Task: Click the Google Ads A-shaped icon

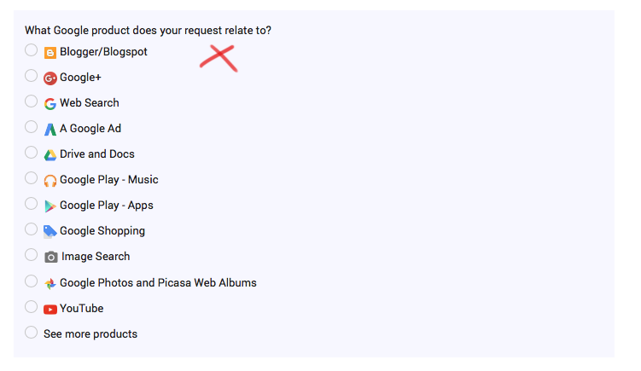Action: [50, 130]
